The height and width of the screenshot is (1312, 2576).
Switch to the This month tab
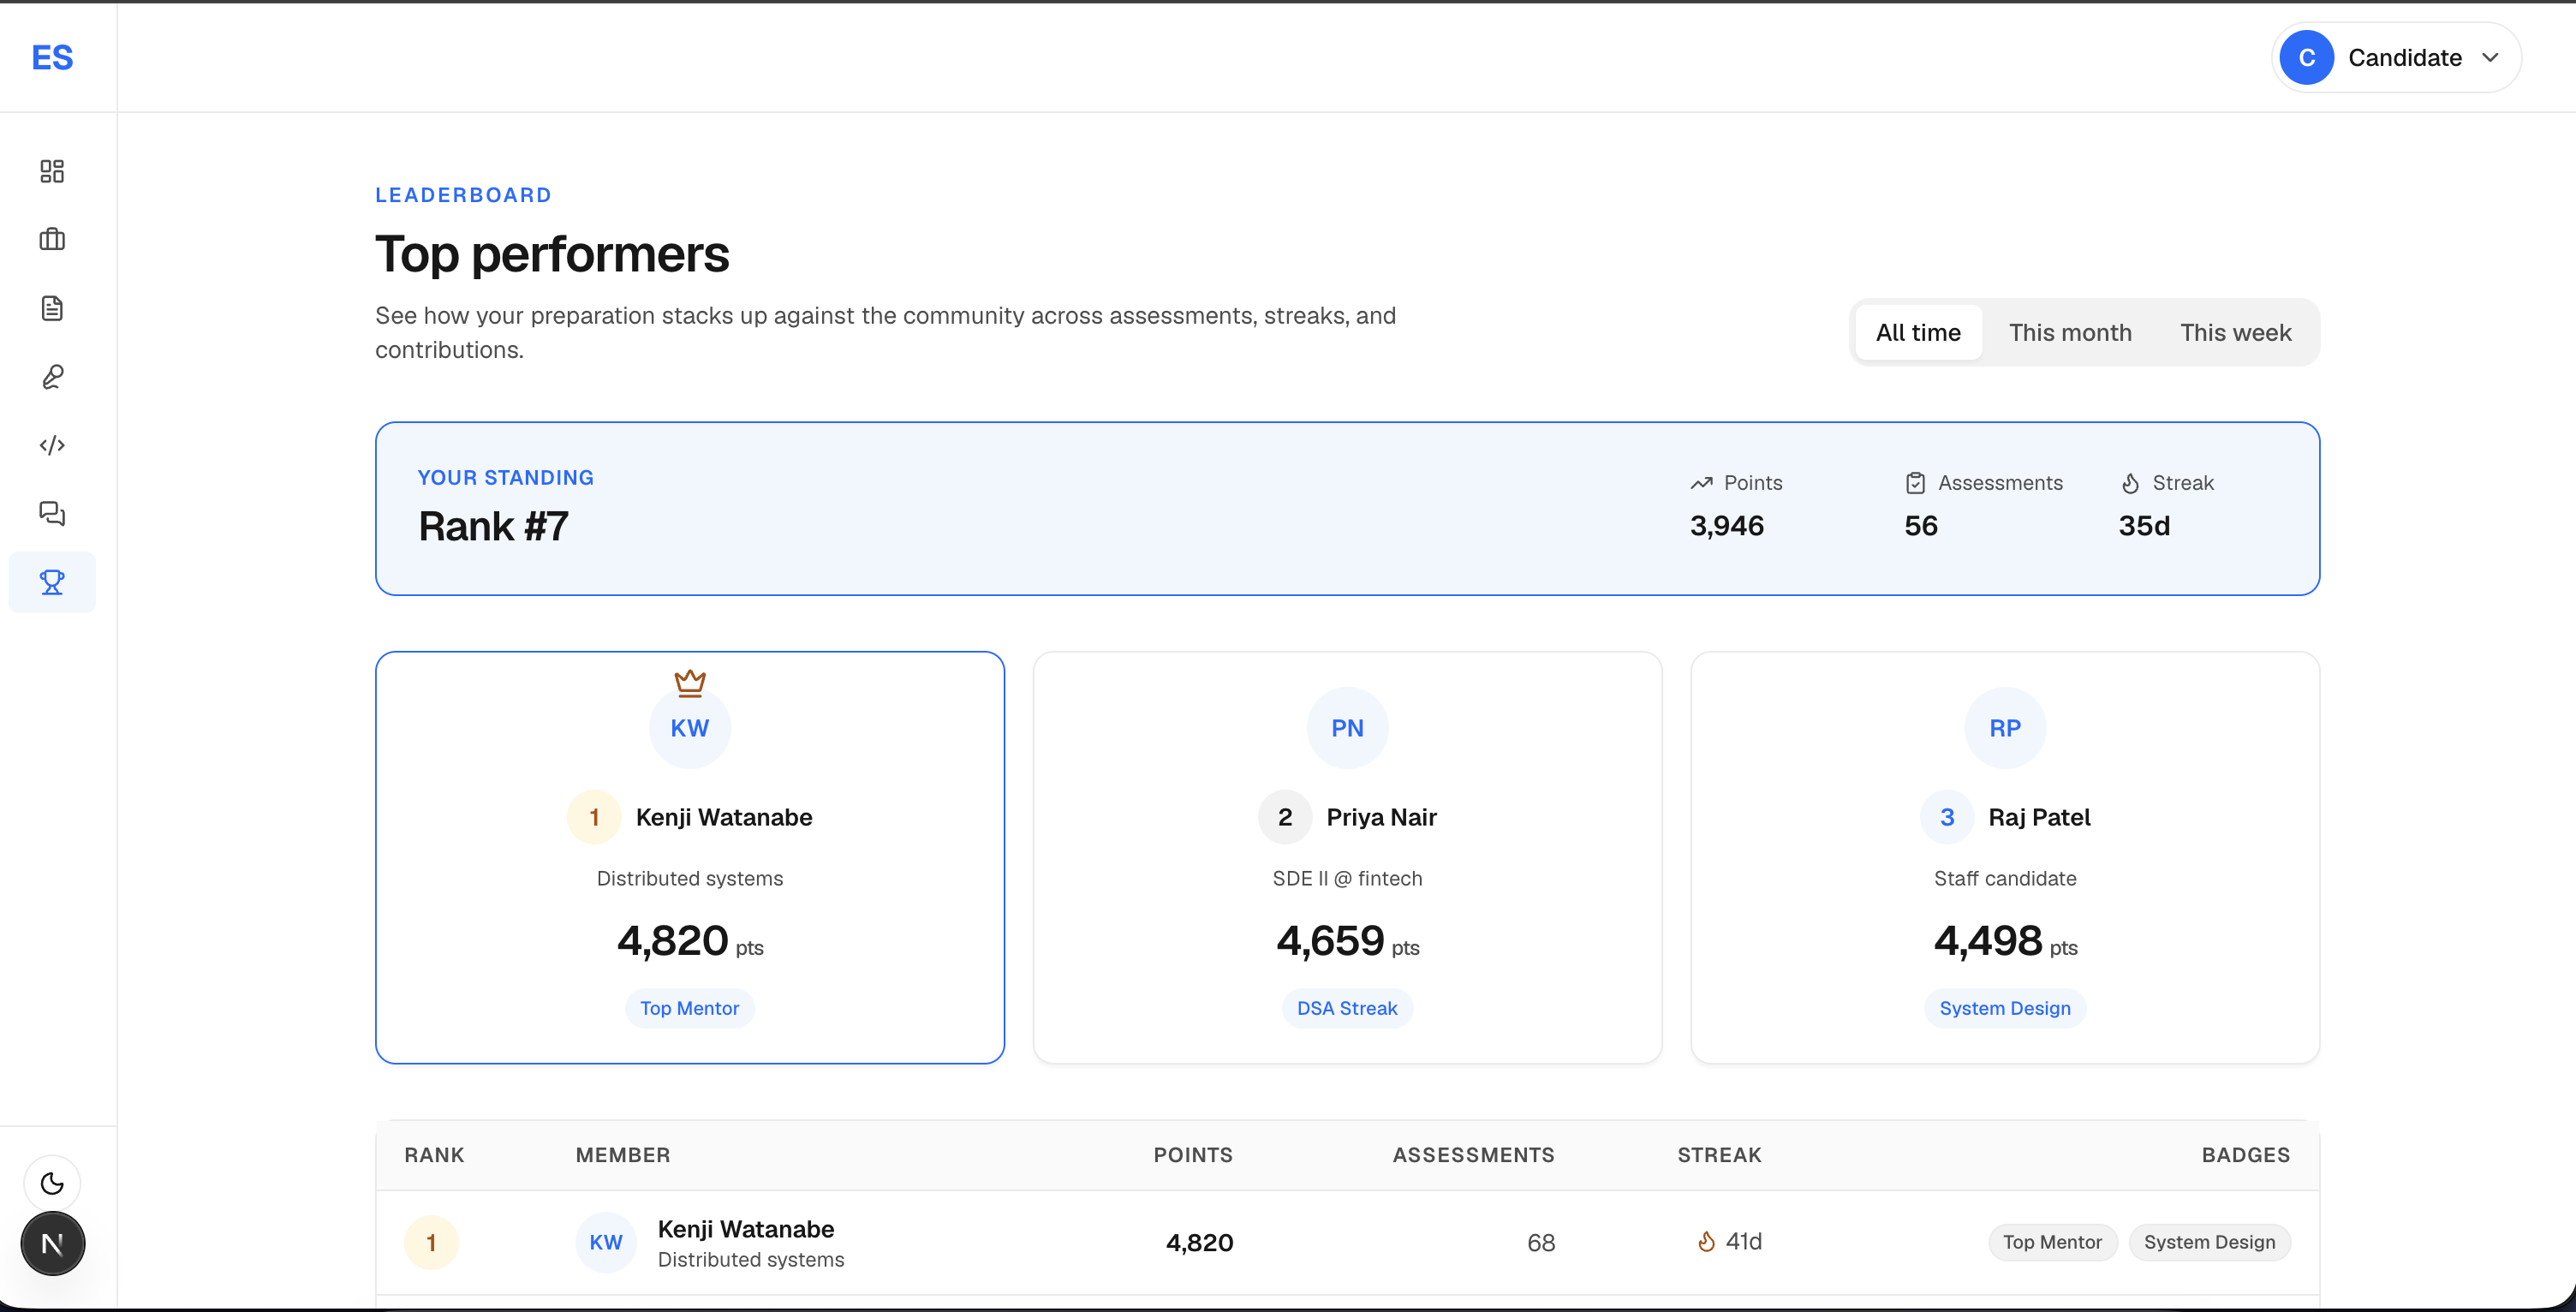click(2070, 332)
